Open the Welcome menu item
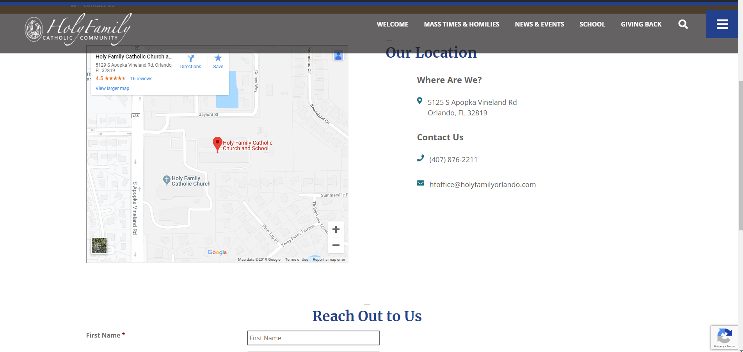The height and width of the screenshot is (352, 743). click(x=392, y=24)
